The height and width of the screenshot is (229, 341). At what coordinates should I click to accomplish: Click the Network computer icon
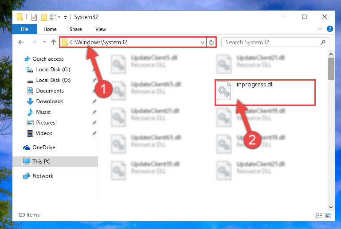[x=27, y=176]
